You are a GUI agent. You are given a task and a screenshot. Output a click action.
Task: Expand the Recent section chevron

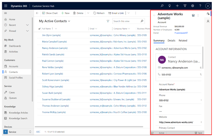tap(27, 25)
